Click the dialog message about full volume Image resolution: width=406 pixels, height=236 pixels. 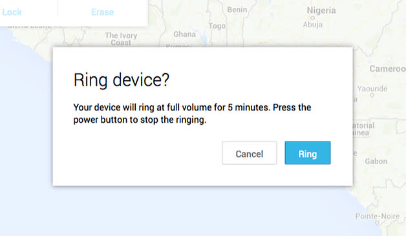(x=192, y=113)
